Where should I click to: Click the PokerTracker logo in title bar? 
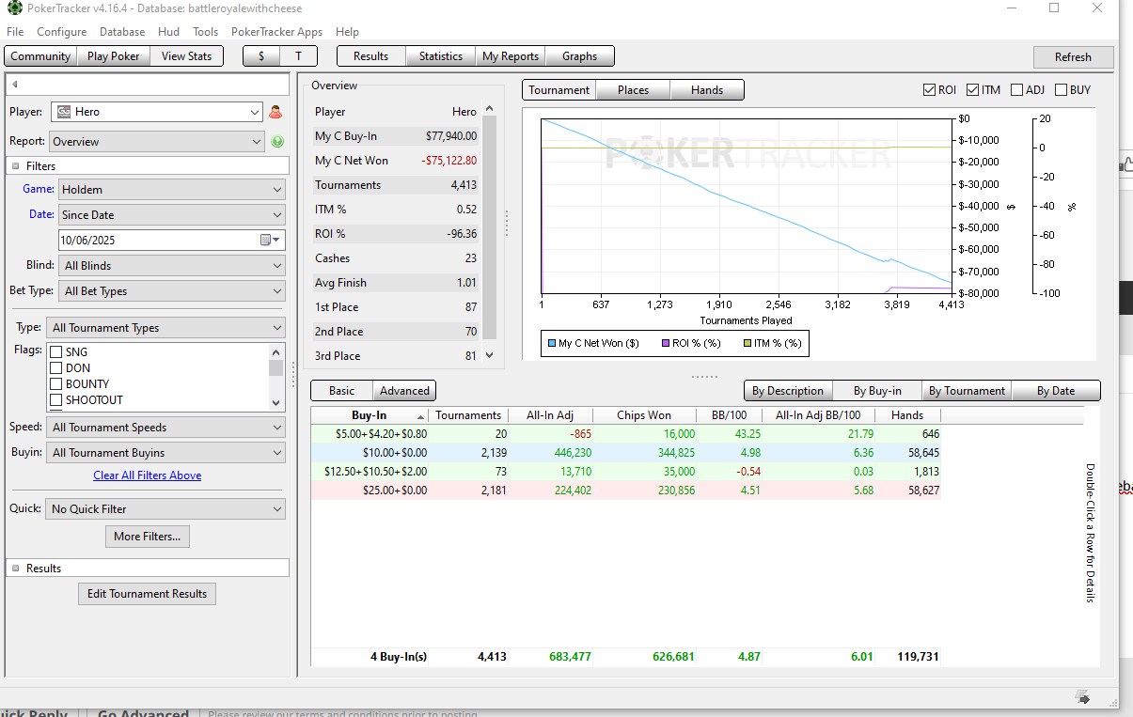(x=15, y=8)
